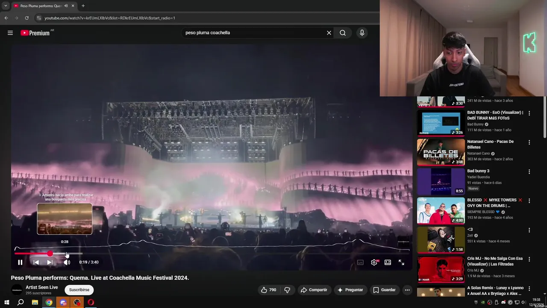Image resolution: width=547 pixels, height=308 pixels.
Task: Open Windows taskbar search
Action: tap(21, 302)
